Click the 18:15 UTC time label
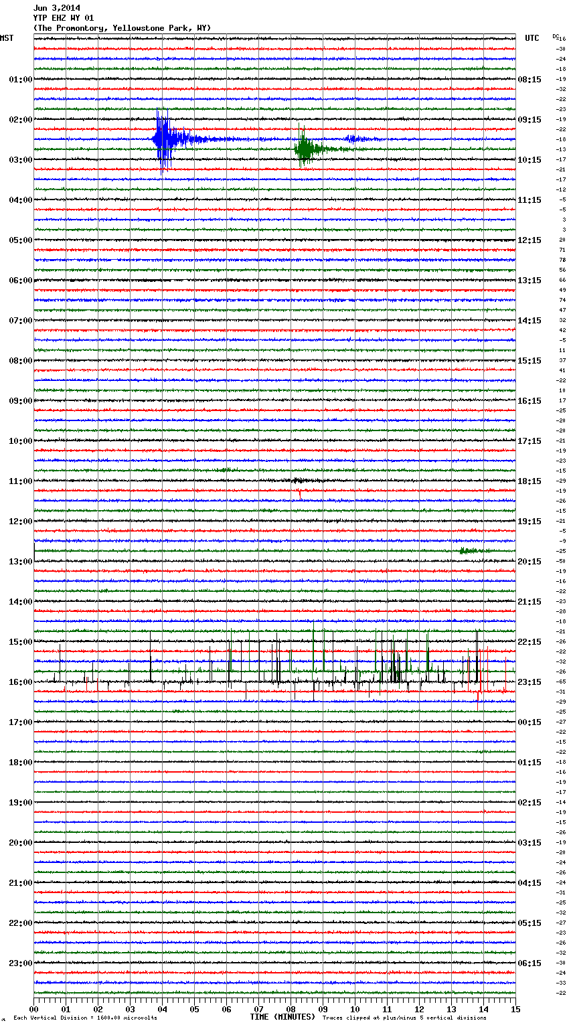The height and width of the screenshot is (1027, 569). click(530, 481)
